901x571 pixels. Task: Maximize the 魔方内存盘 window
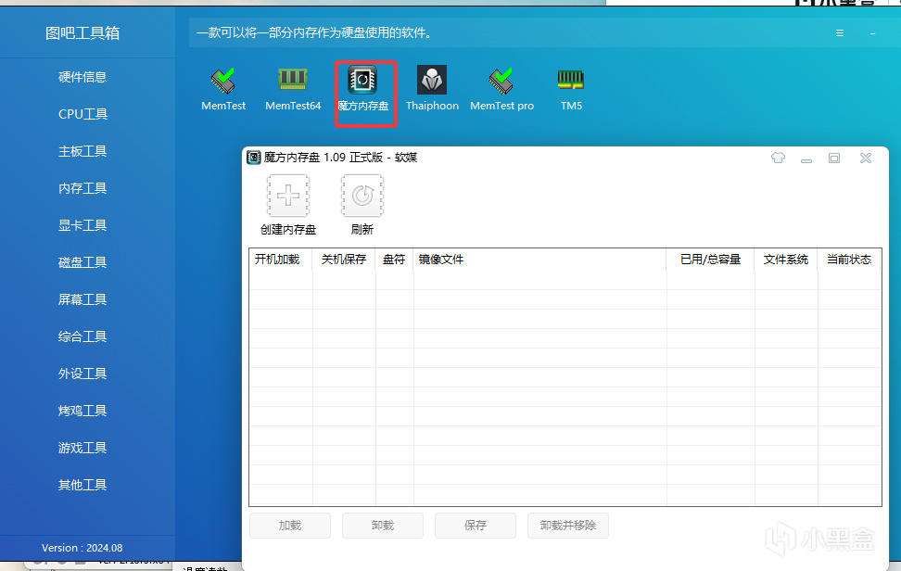833,158
